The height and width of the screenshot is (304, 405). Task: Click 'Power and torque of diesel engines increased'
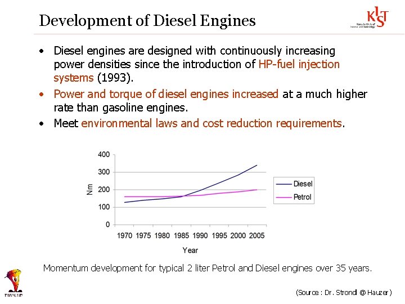click(166, 94)
